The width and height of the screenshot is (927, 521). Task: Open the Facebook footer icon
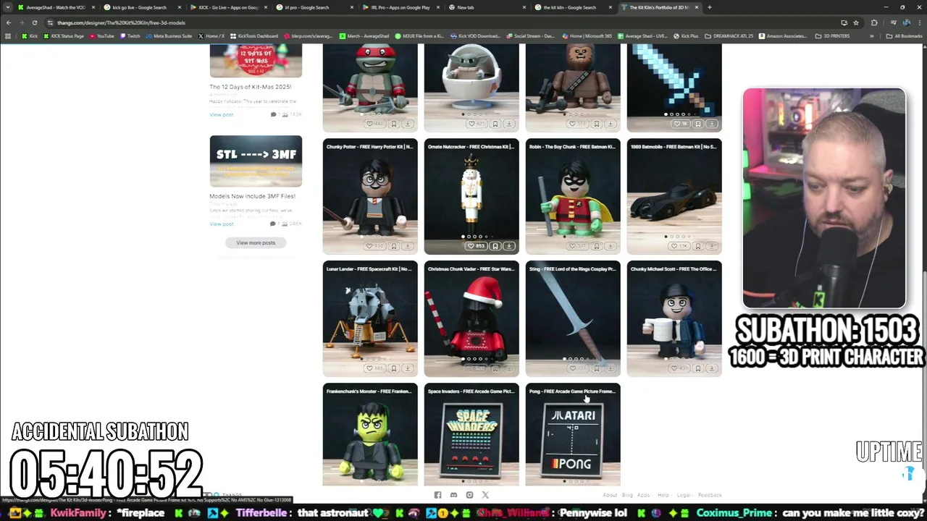click(x=437, y=495)
